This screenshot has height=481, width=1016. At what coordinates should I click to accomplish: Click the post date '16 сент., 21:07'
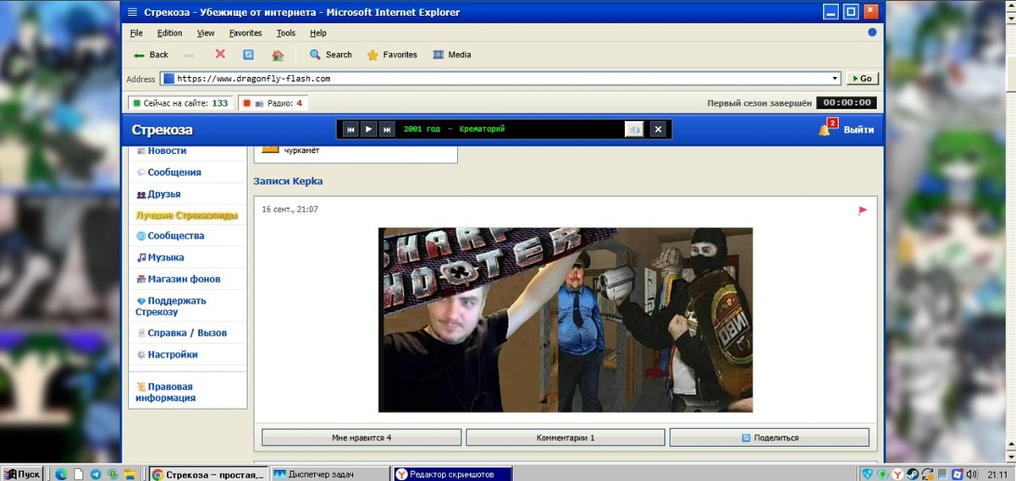click(x=290, y=209)
